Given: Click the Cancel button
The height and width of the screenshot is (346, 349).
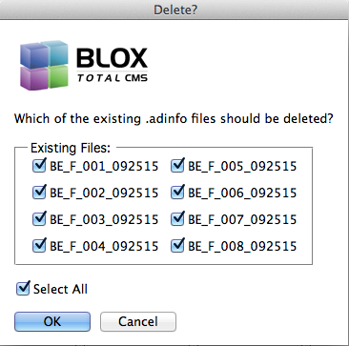Looking at the screenshot, I should pos(138,321).
